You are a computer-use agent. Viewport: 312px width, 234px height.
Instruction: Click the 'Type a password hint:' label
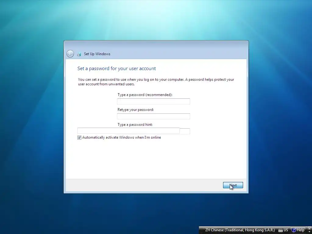[x=135, y=125]
